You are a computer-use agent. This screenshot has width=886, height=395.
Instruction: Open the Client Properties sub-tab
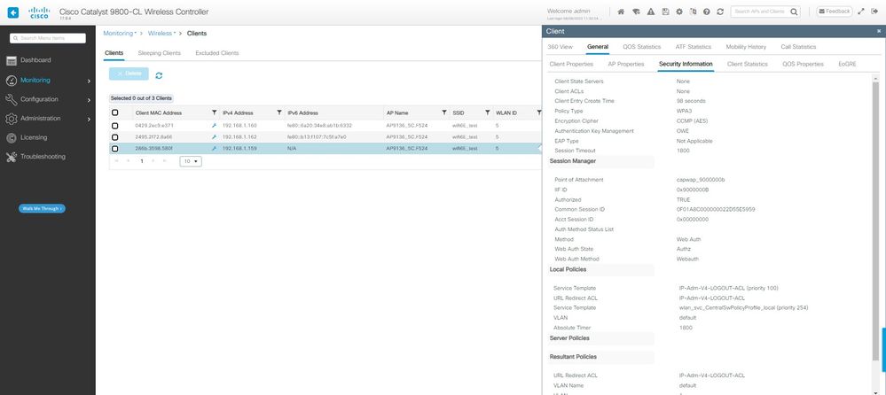click(x=571, y=65)
